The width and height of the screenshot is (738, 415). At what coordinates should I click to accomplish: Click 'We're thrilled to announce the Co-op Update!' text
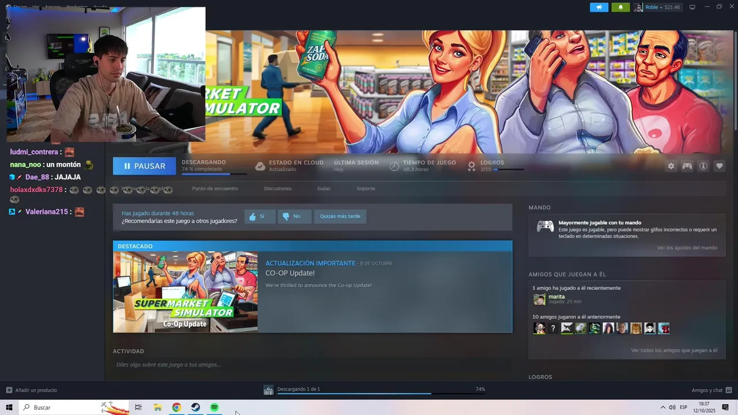click(x=318, y=285)
